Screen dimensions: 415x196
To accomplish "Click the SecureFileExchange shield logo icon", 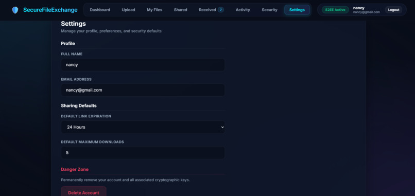I will (x=15, y=10).
